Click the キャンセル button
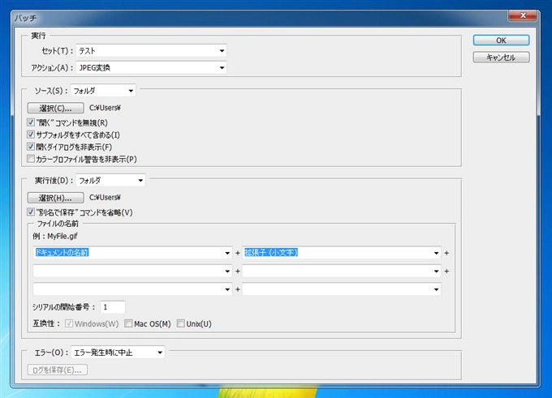 (x=501, y=58)
